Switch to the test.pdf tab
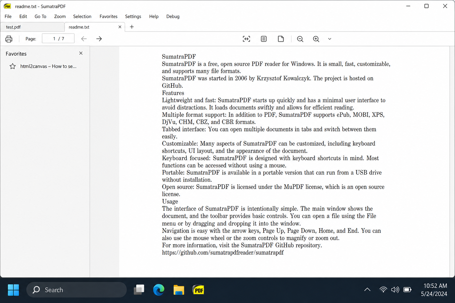The image size is (455, 303). tap(32, 27)
